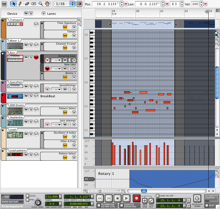Enable the Pre count-in checkbox
220x209 pixels.
tap(28, 200)
